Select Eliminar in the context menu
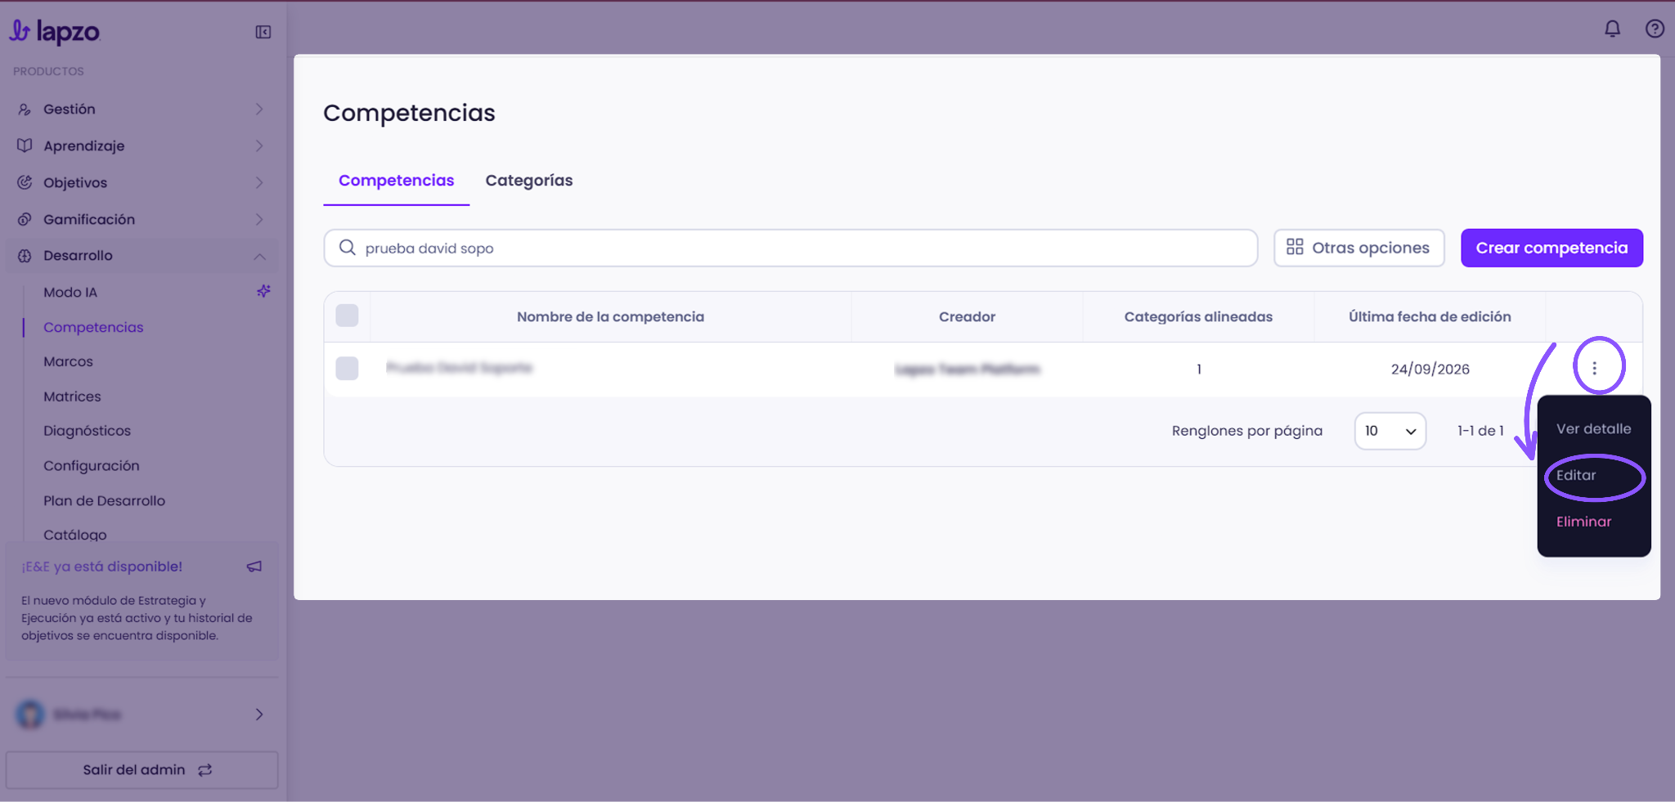Screen dimensions: 1675x802 pyautogui.click(x=1583, y=522)
